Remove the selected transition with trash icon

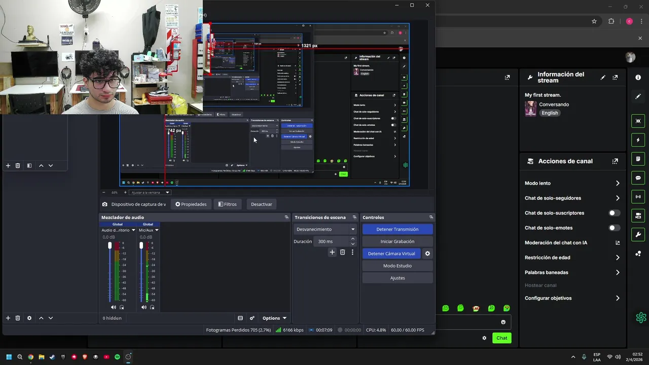point(342,252)
